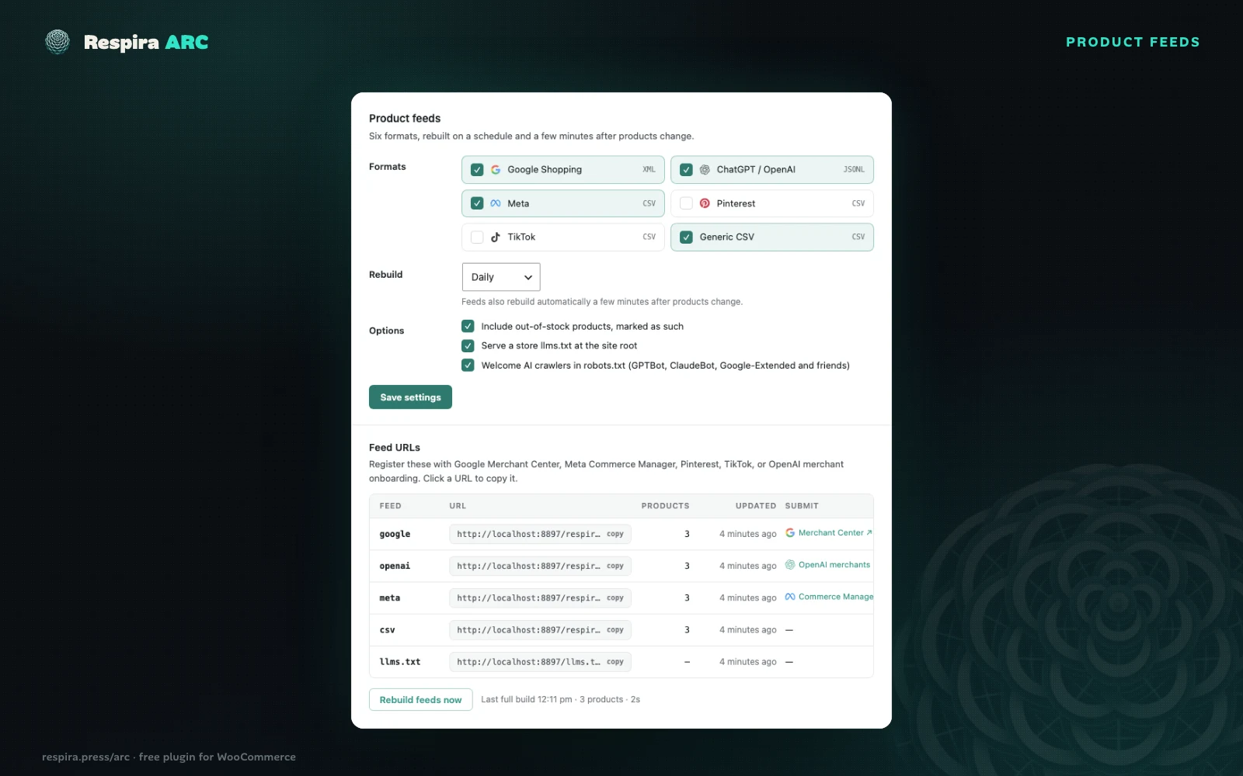The width and height of the screenshot is (1243, 776).
Task: Click the 'meta' feed name cell
Action: coord(389,598)
